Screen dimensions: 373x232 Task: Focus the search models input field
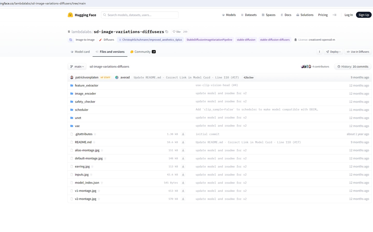point(140,15)
